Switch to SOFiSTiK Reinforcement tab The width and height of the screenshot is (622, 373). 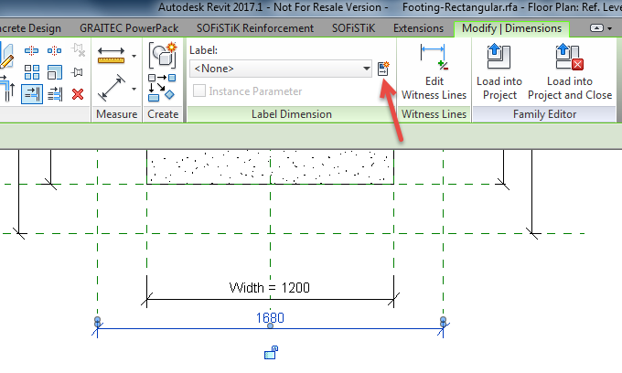255,28
